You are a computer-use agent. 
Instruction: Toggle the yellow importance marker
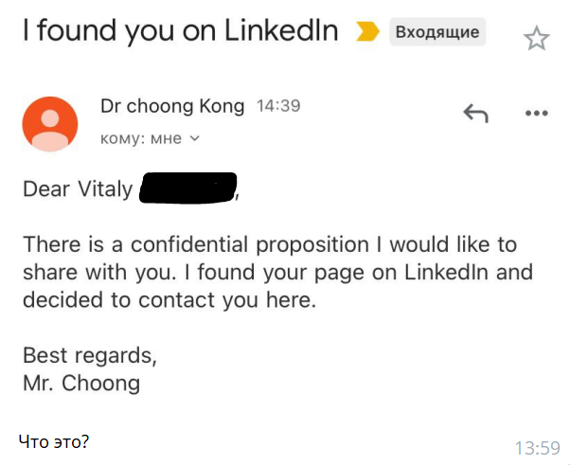pyautogui.click(x=365, y=32)
